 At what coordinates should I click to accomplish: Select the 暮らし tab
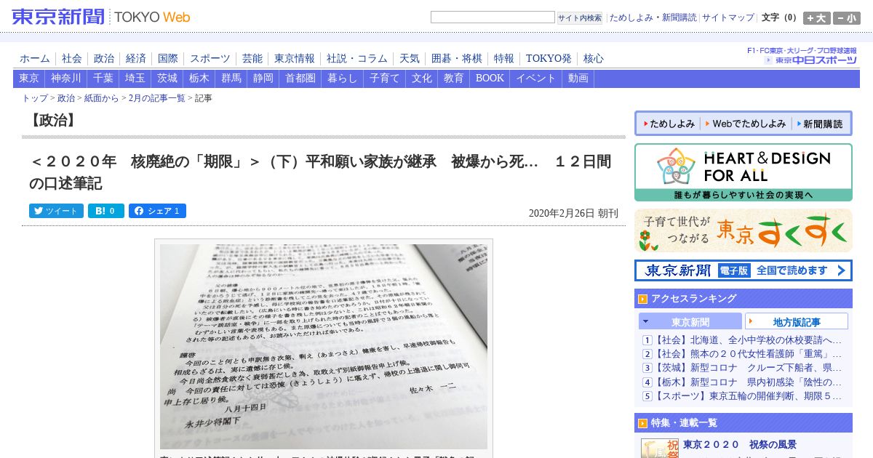coord(343,79)
